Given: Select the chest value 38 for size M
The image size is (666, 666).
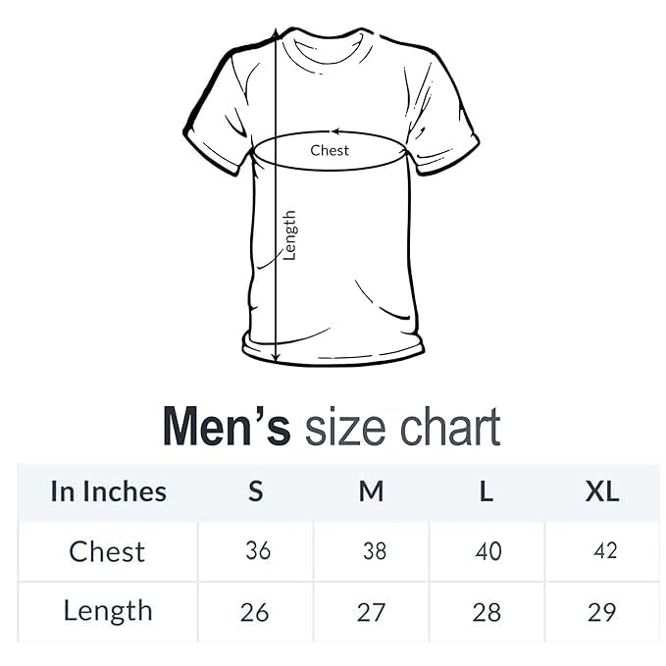Looking at the screenshot, I should (375, 551).
